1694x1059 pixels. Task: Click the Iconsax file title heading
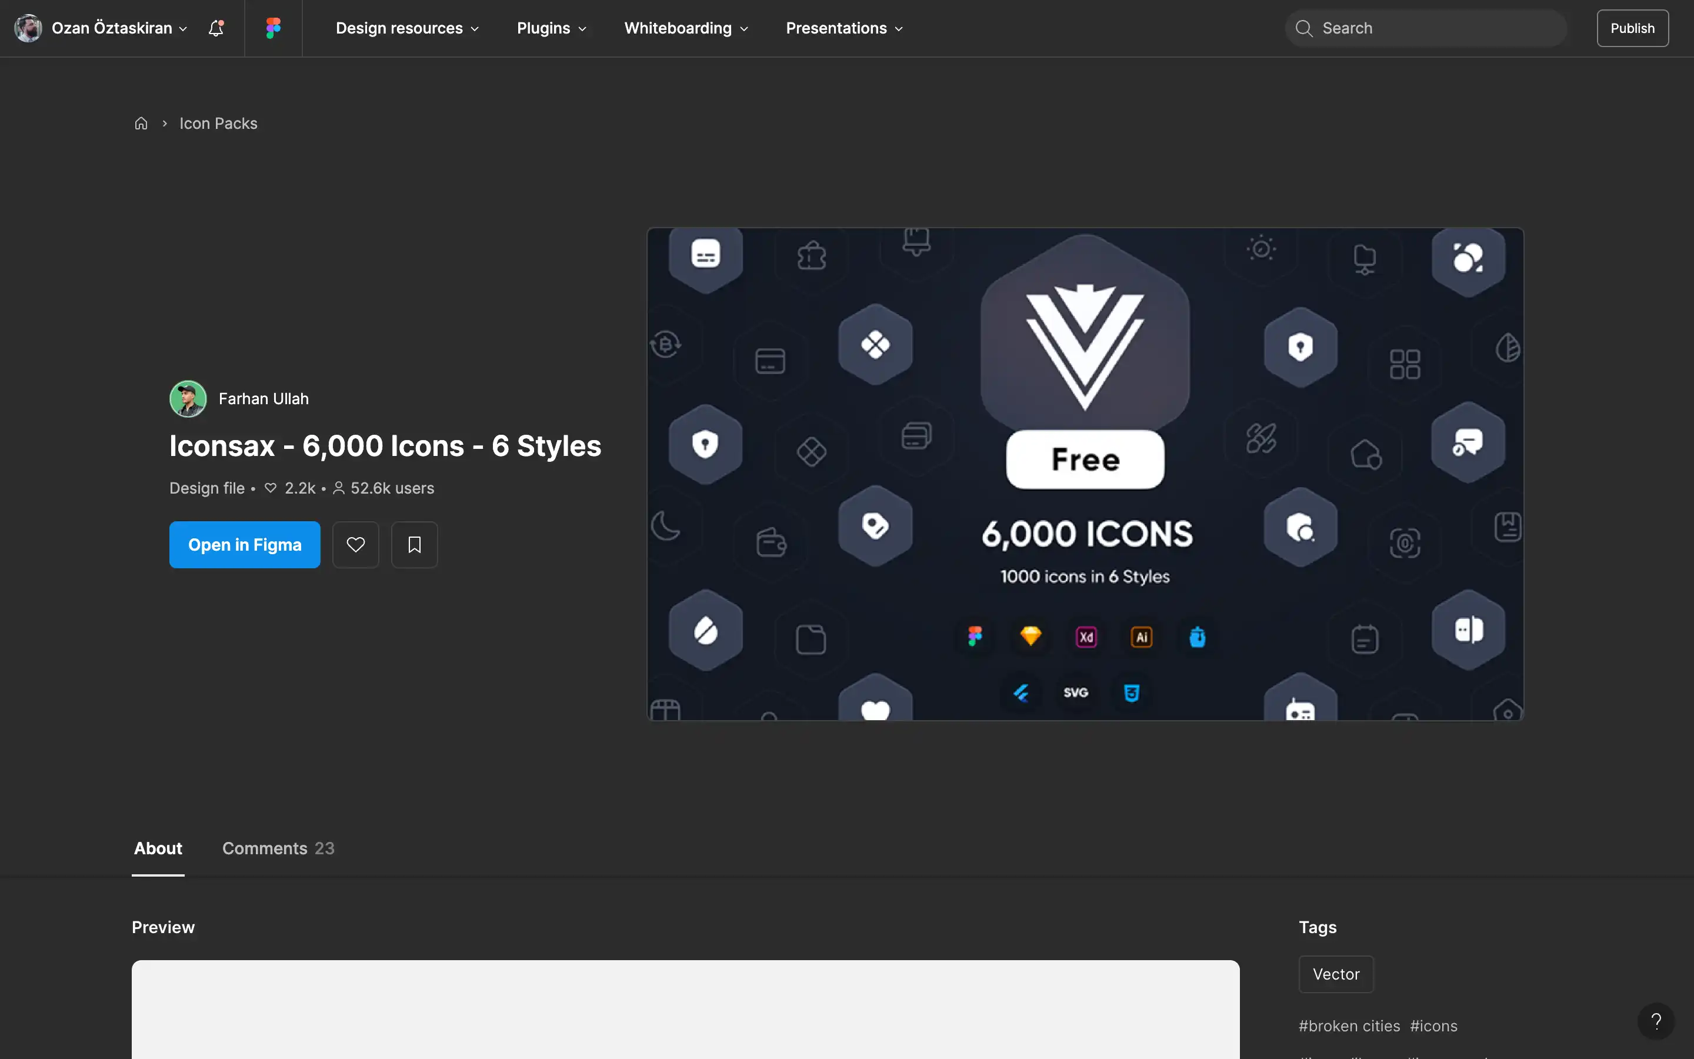(x=385, y=445)
